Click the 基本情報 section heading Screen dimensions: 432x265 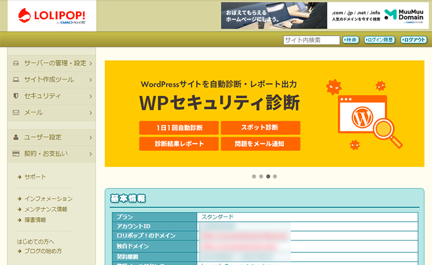click(128, 198)
